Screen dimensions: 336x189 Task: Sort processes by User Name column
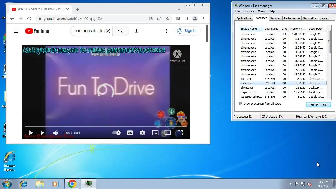point(272,29)
